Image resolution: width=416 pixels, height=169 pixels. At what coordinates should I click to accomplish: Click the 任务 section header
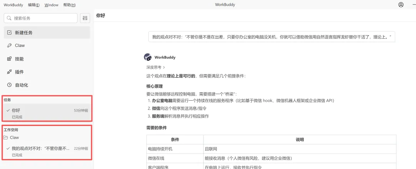point(7,100)
